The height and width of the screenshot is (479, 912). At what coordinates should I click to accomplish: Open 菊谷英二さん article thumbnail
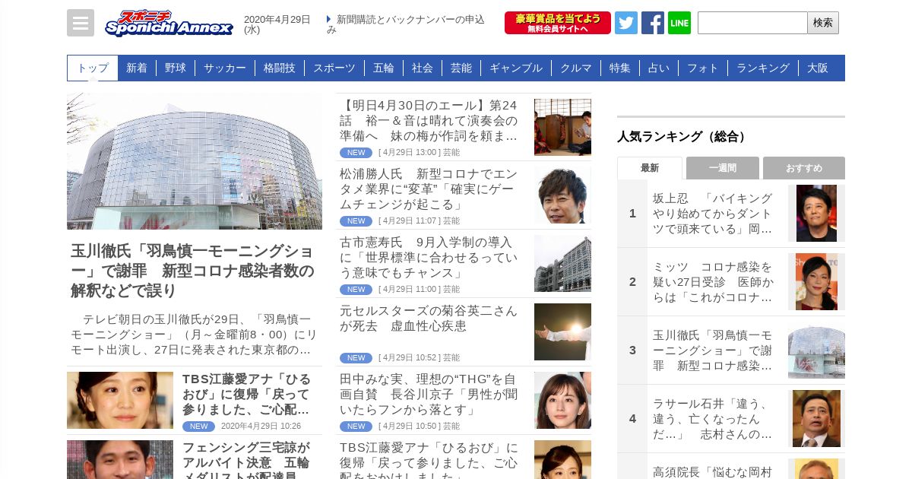pyautogui.click(x=562, y=332)
